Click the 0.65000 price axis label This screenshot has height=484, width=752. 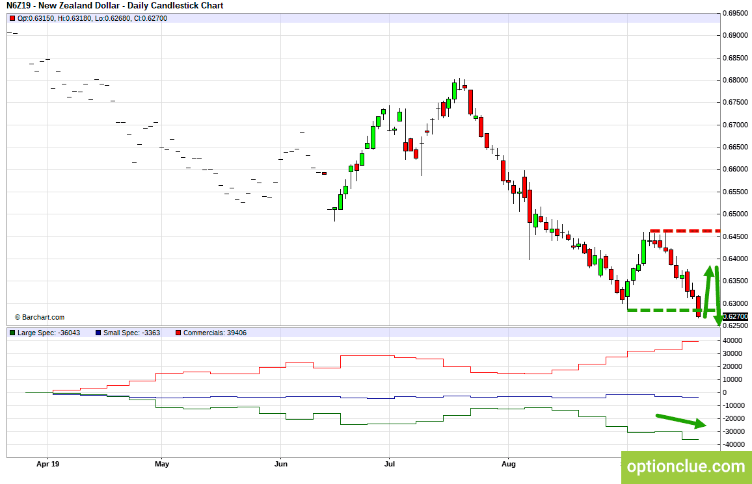tap(735, 214)
